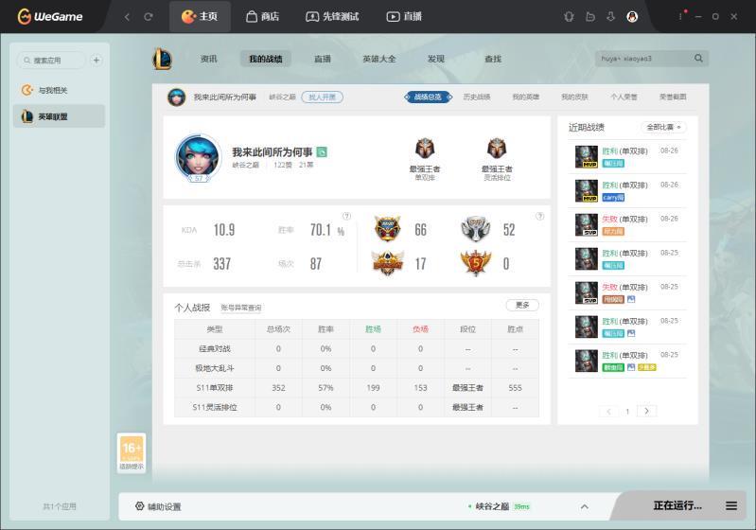Select 英雄联盟 in the sidebar

pyautogui.click(x=59, y=116)
